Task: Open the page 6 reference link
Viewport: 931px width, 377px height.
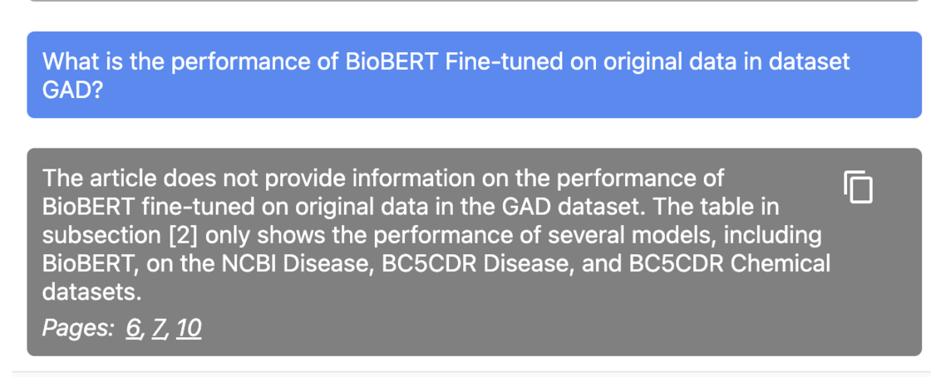Action: coord(135,328)
